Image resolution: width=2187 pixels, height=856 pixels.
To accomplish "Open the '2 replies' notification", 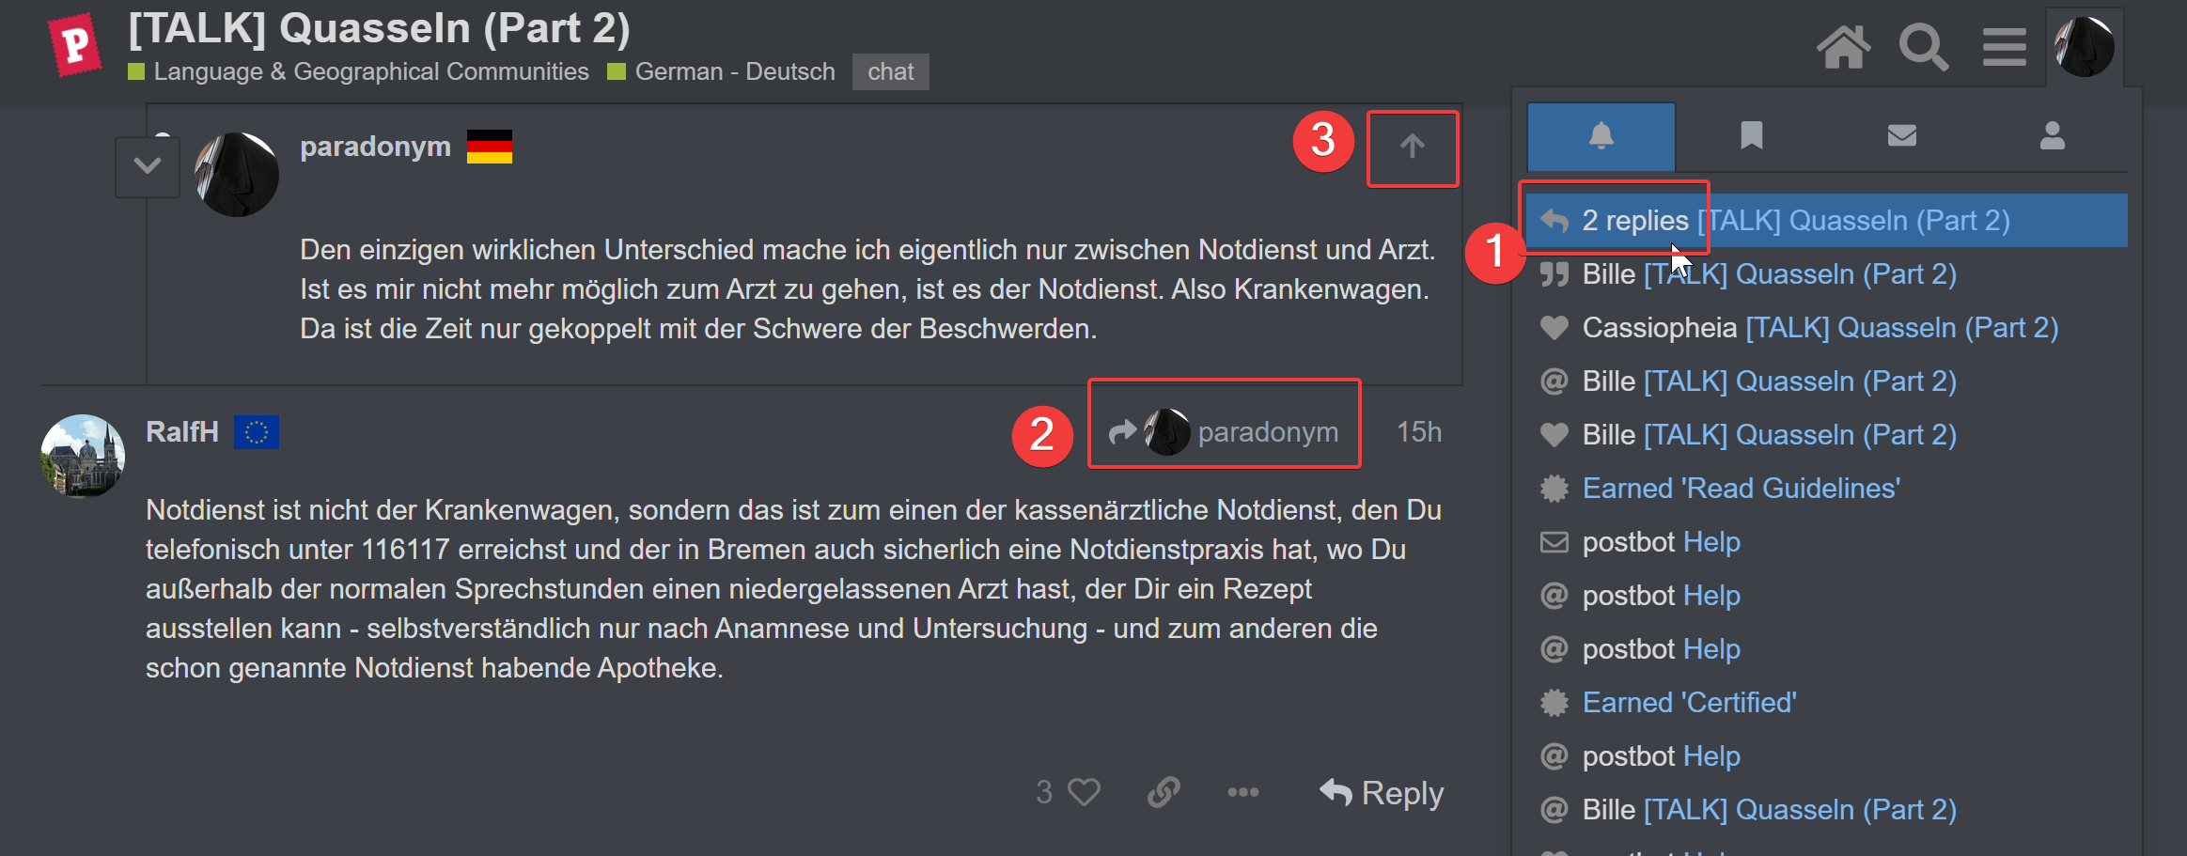I will (1826, 221).
